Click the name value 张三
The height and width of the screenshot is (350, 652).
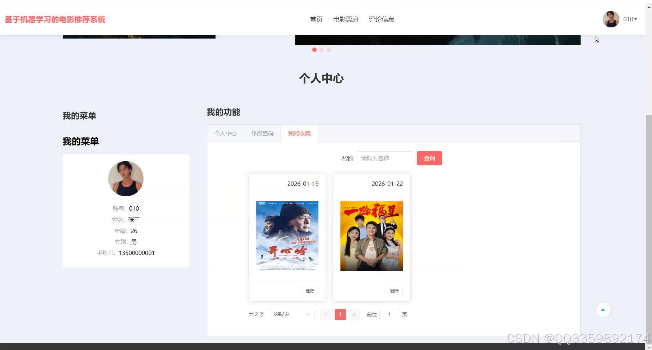click(x=134, y=220)
